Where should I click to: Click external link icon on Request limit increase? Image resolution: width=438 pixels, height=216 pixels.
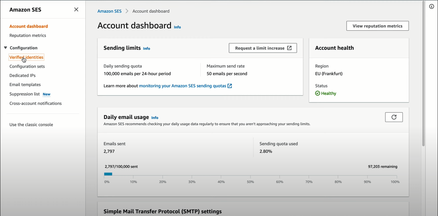pyautogui.click(x=289, y=48)
